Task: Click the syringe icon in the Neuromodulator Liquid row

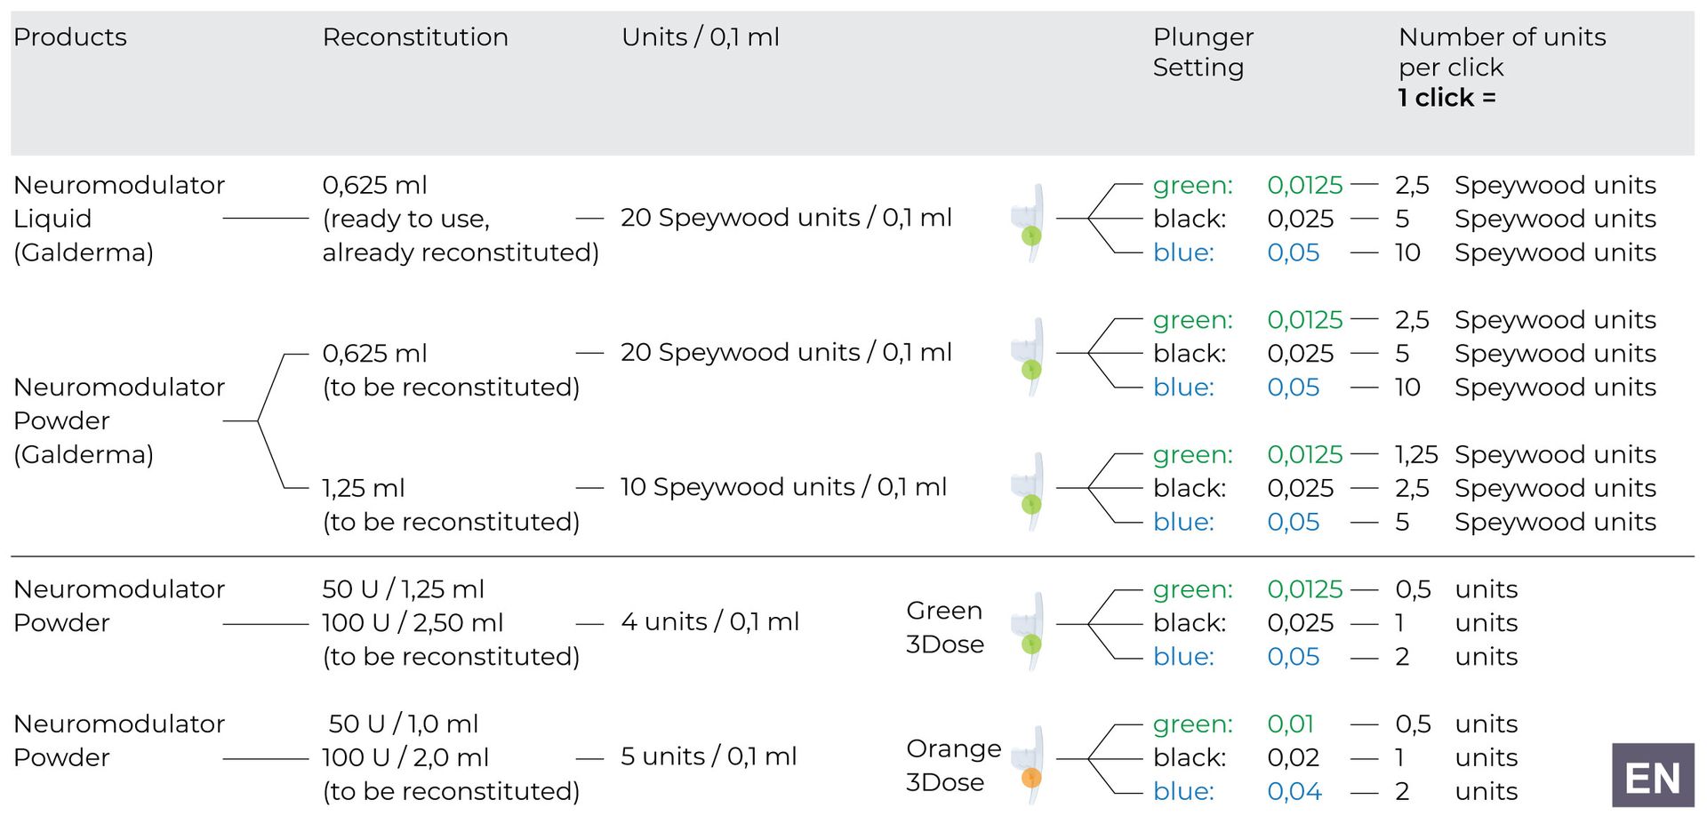Action: (1030, 222)
